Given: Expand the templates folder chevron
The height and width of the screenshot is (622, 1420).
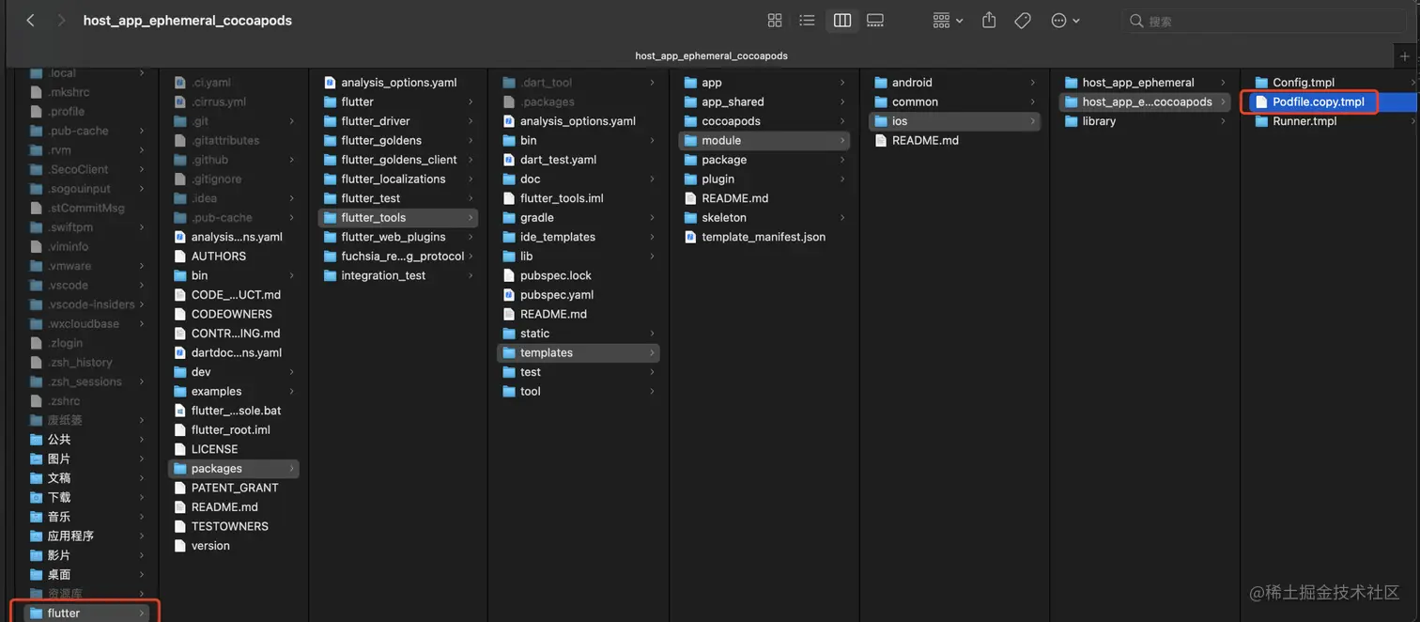Looking at the screenshot, I should coord(652,353).
